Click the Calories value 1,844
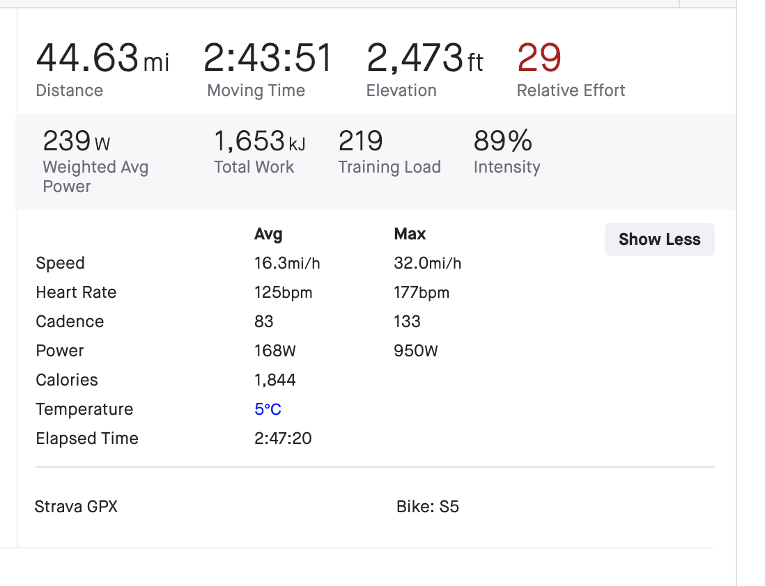Screen dimensions: 765x586 (x=275, y=380)
